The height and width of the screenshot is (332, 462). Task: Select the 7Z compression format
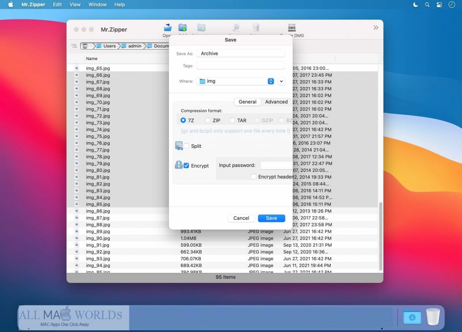coord(183,120)
